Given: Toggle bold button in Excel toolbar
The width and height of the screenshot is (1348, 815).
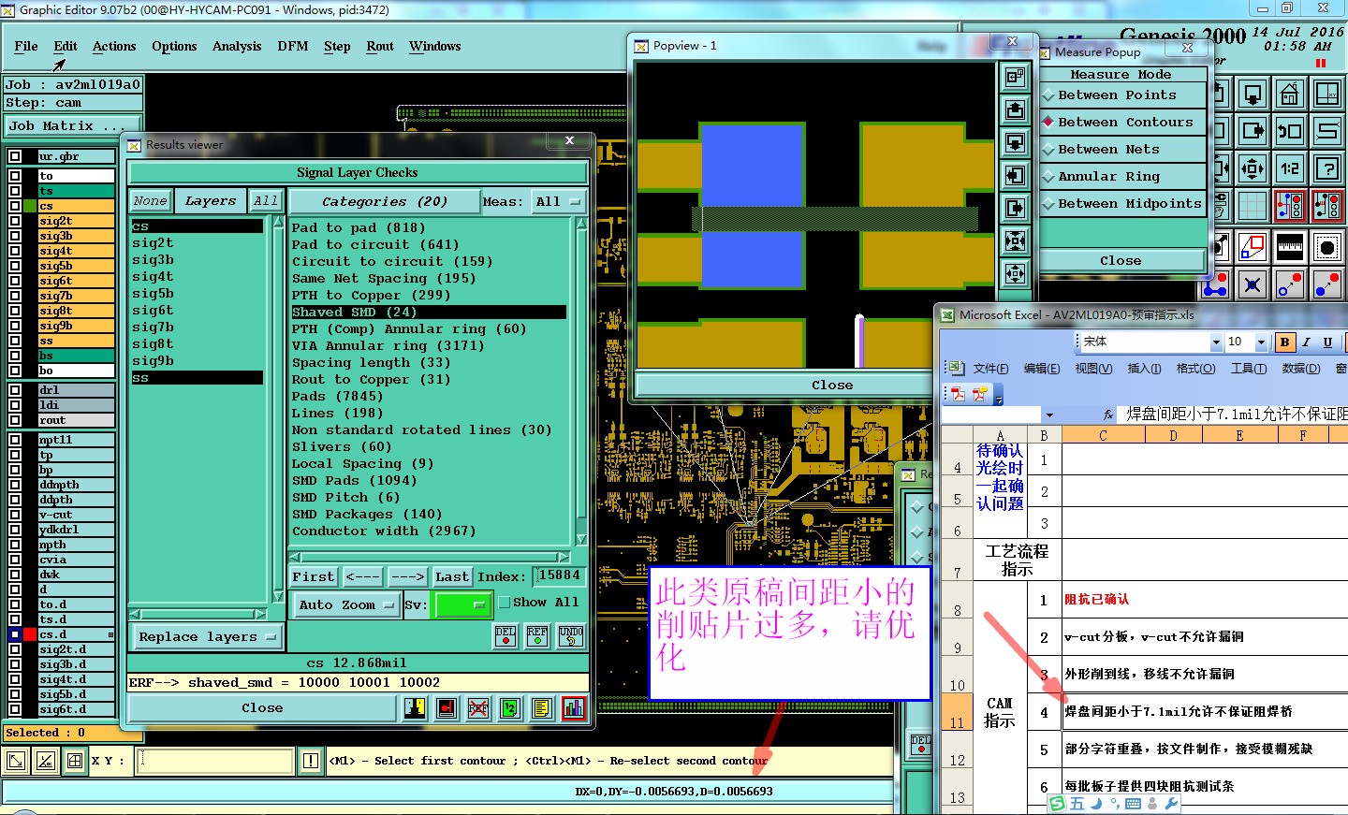Looking at the screenshot, I should click(x=1284, y=342).
